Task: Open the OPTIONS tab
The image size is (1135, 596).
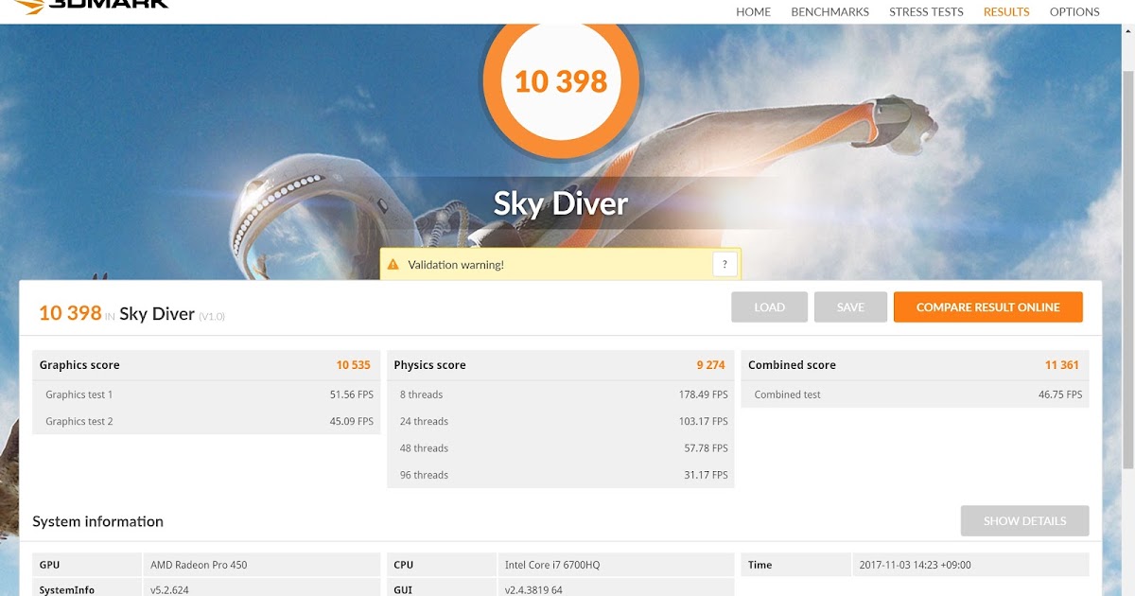Action: coord(1074,12)
